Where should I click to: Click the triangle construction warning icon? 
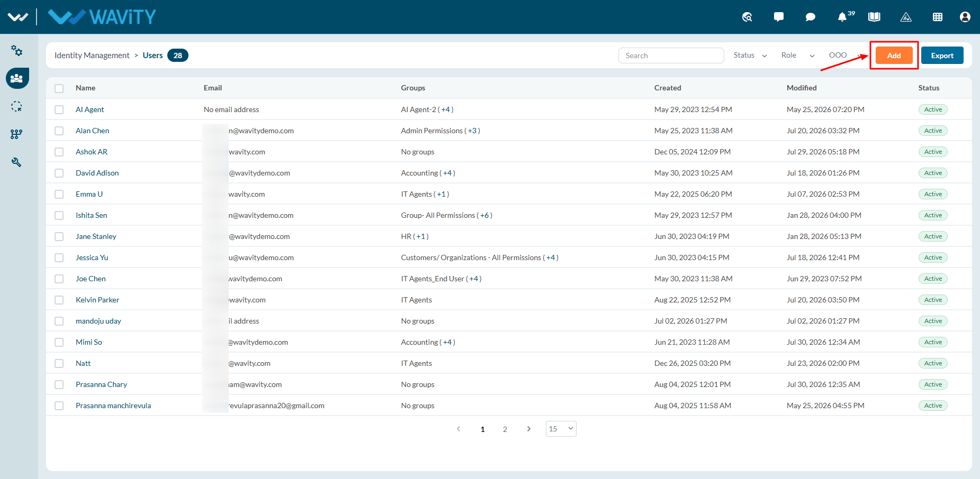click(x=906, y=17)
